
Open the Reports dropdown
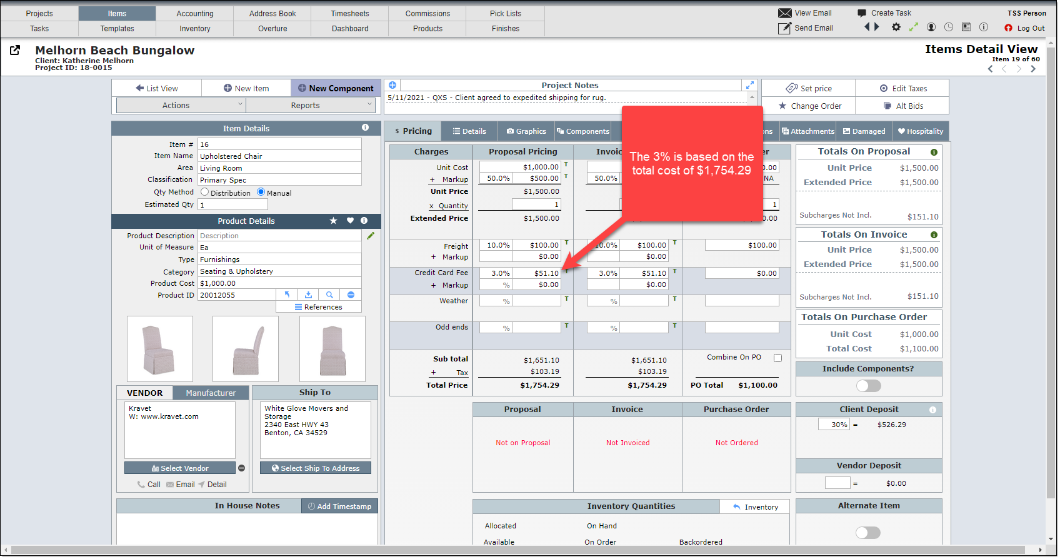pos(310,106)
